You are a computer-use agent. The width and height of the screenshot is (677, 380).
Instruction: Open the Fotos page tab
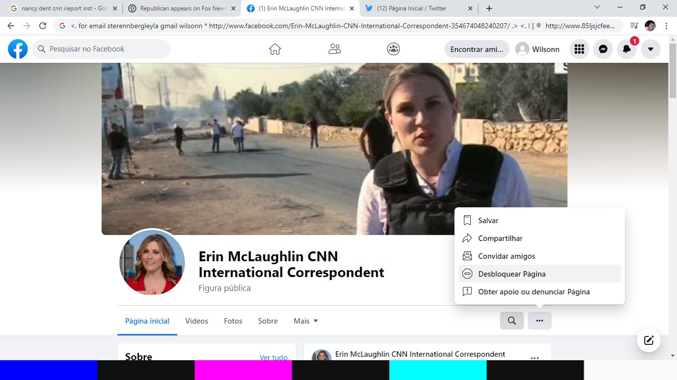click(233, 321)
